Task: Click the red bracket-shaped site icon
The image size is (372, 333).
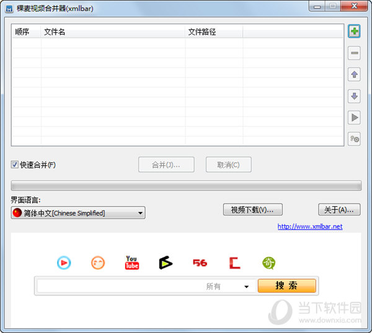Action: point(234,263)
